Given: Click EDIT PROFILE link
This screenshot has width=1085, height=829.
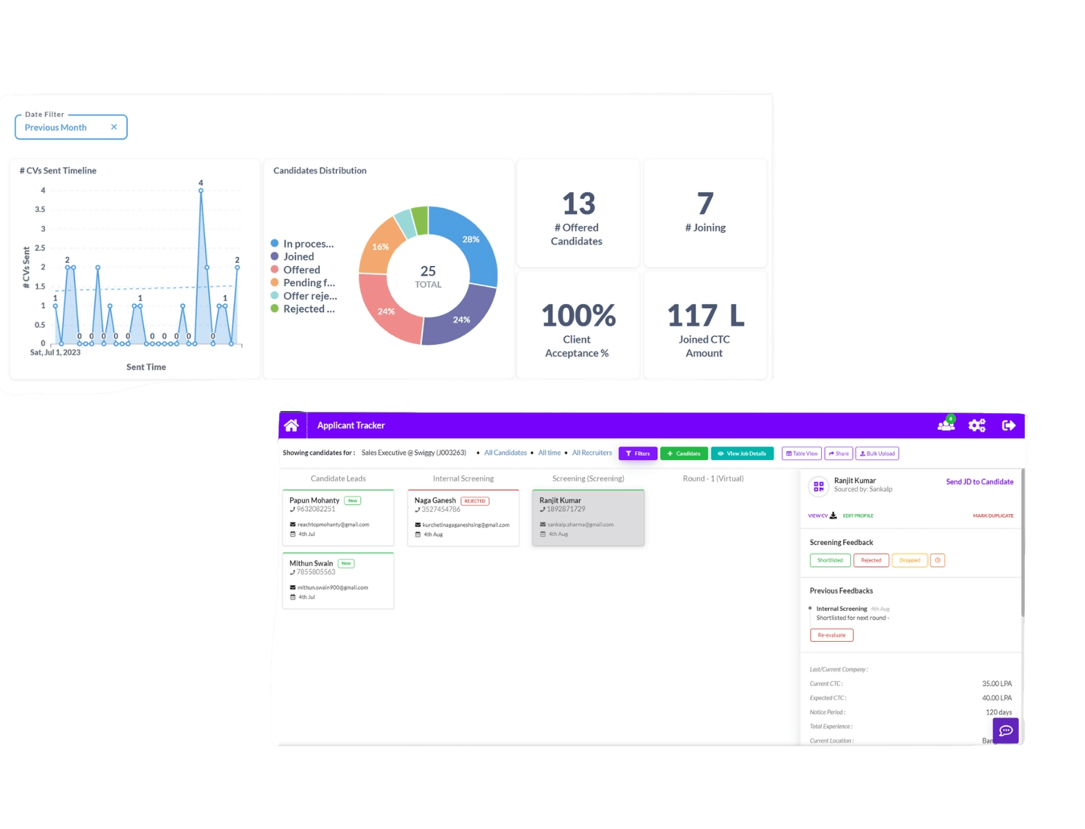Looking at the screenshot, I should point(858,516).
